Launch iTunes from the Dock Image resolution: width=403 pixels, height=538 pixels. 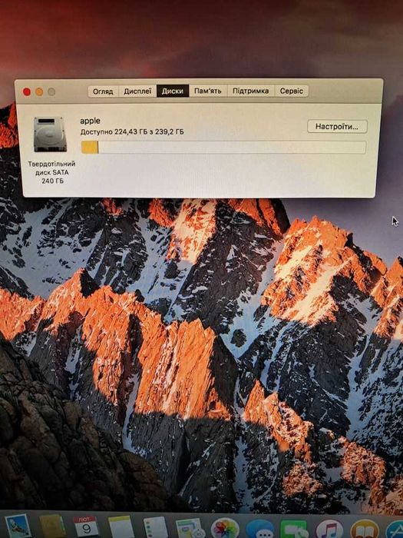[x=329, y=530]
